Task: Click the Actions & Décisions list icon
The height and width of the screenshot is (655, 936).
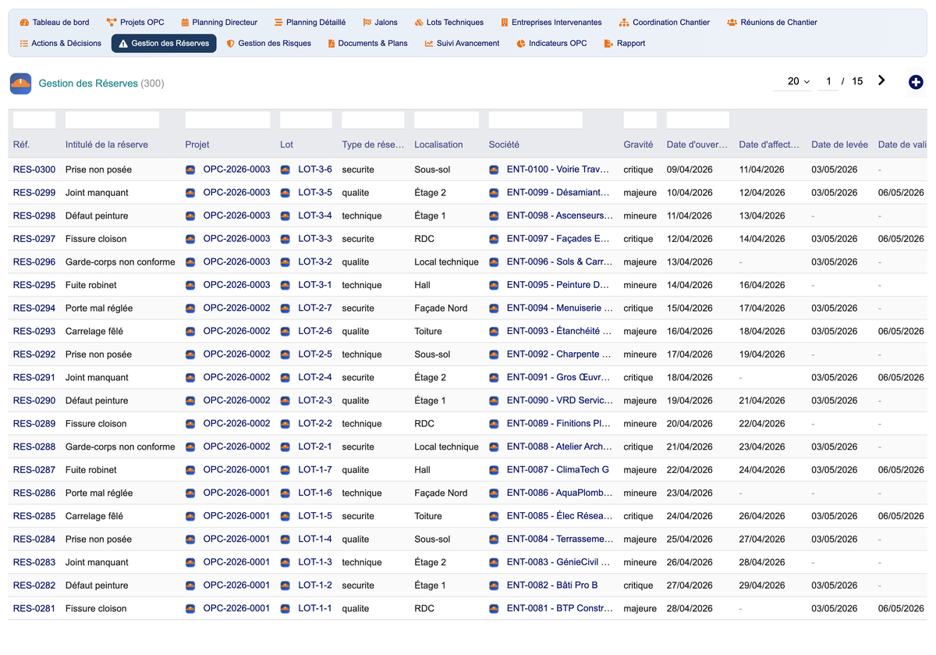Action: pos(24,44)
